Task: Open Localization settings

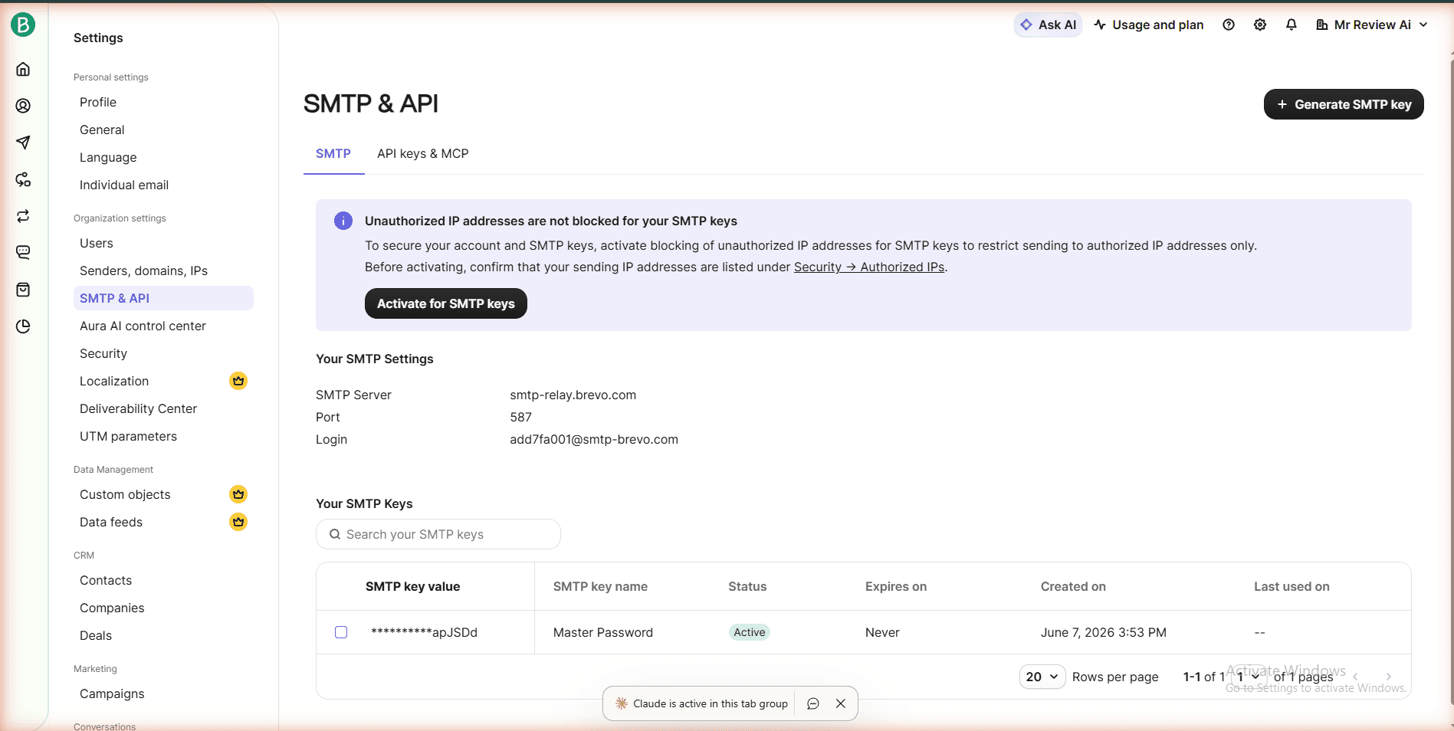Action: click(x=114, y=381)
